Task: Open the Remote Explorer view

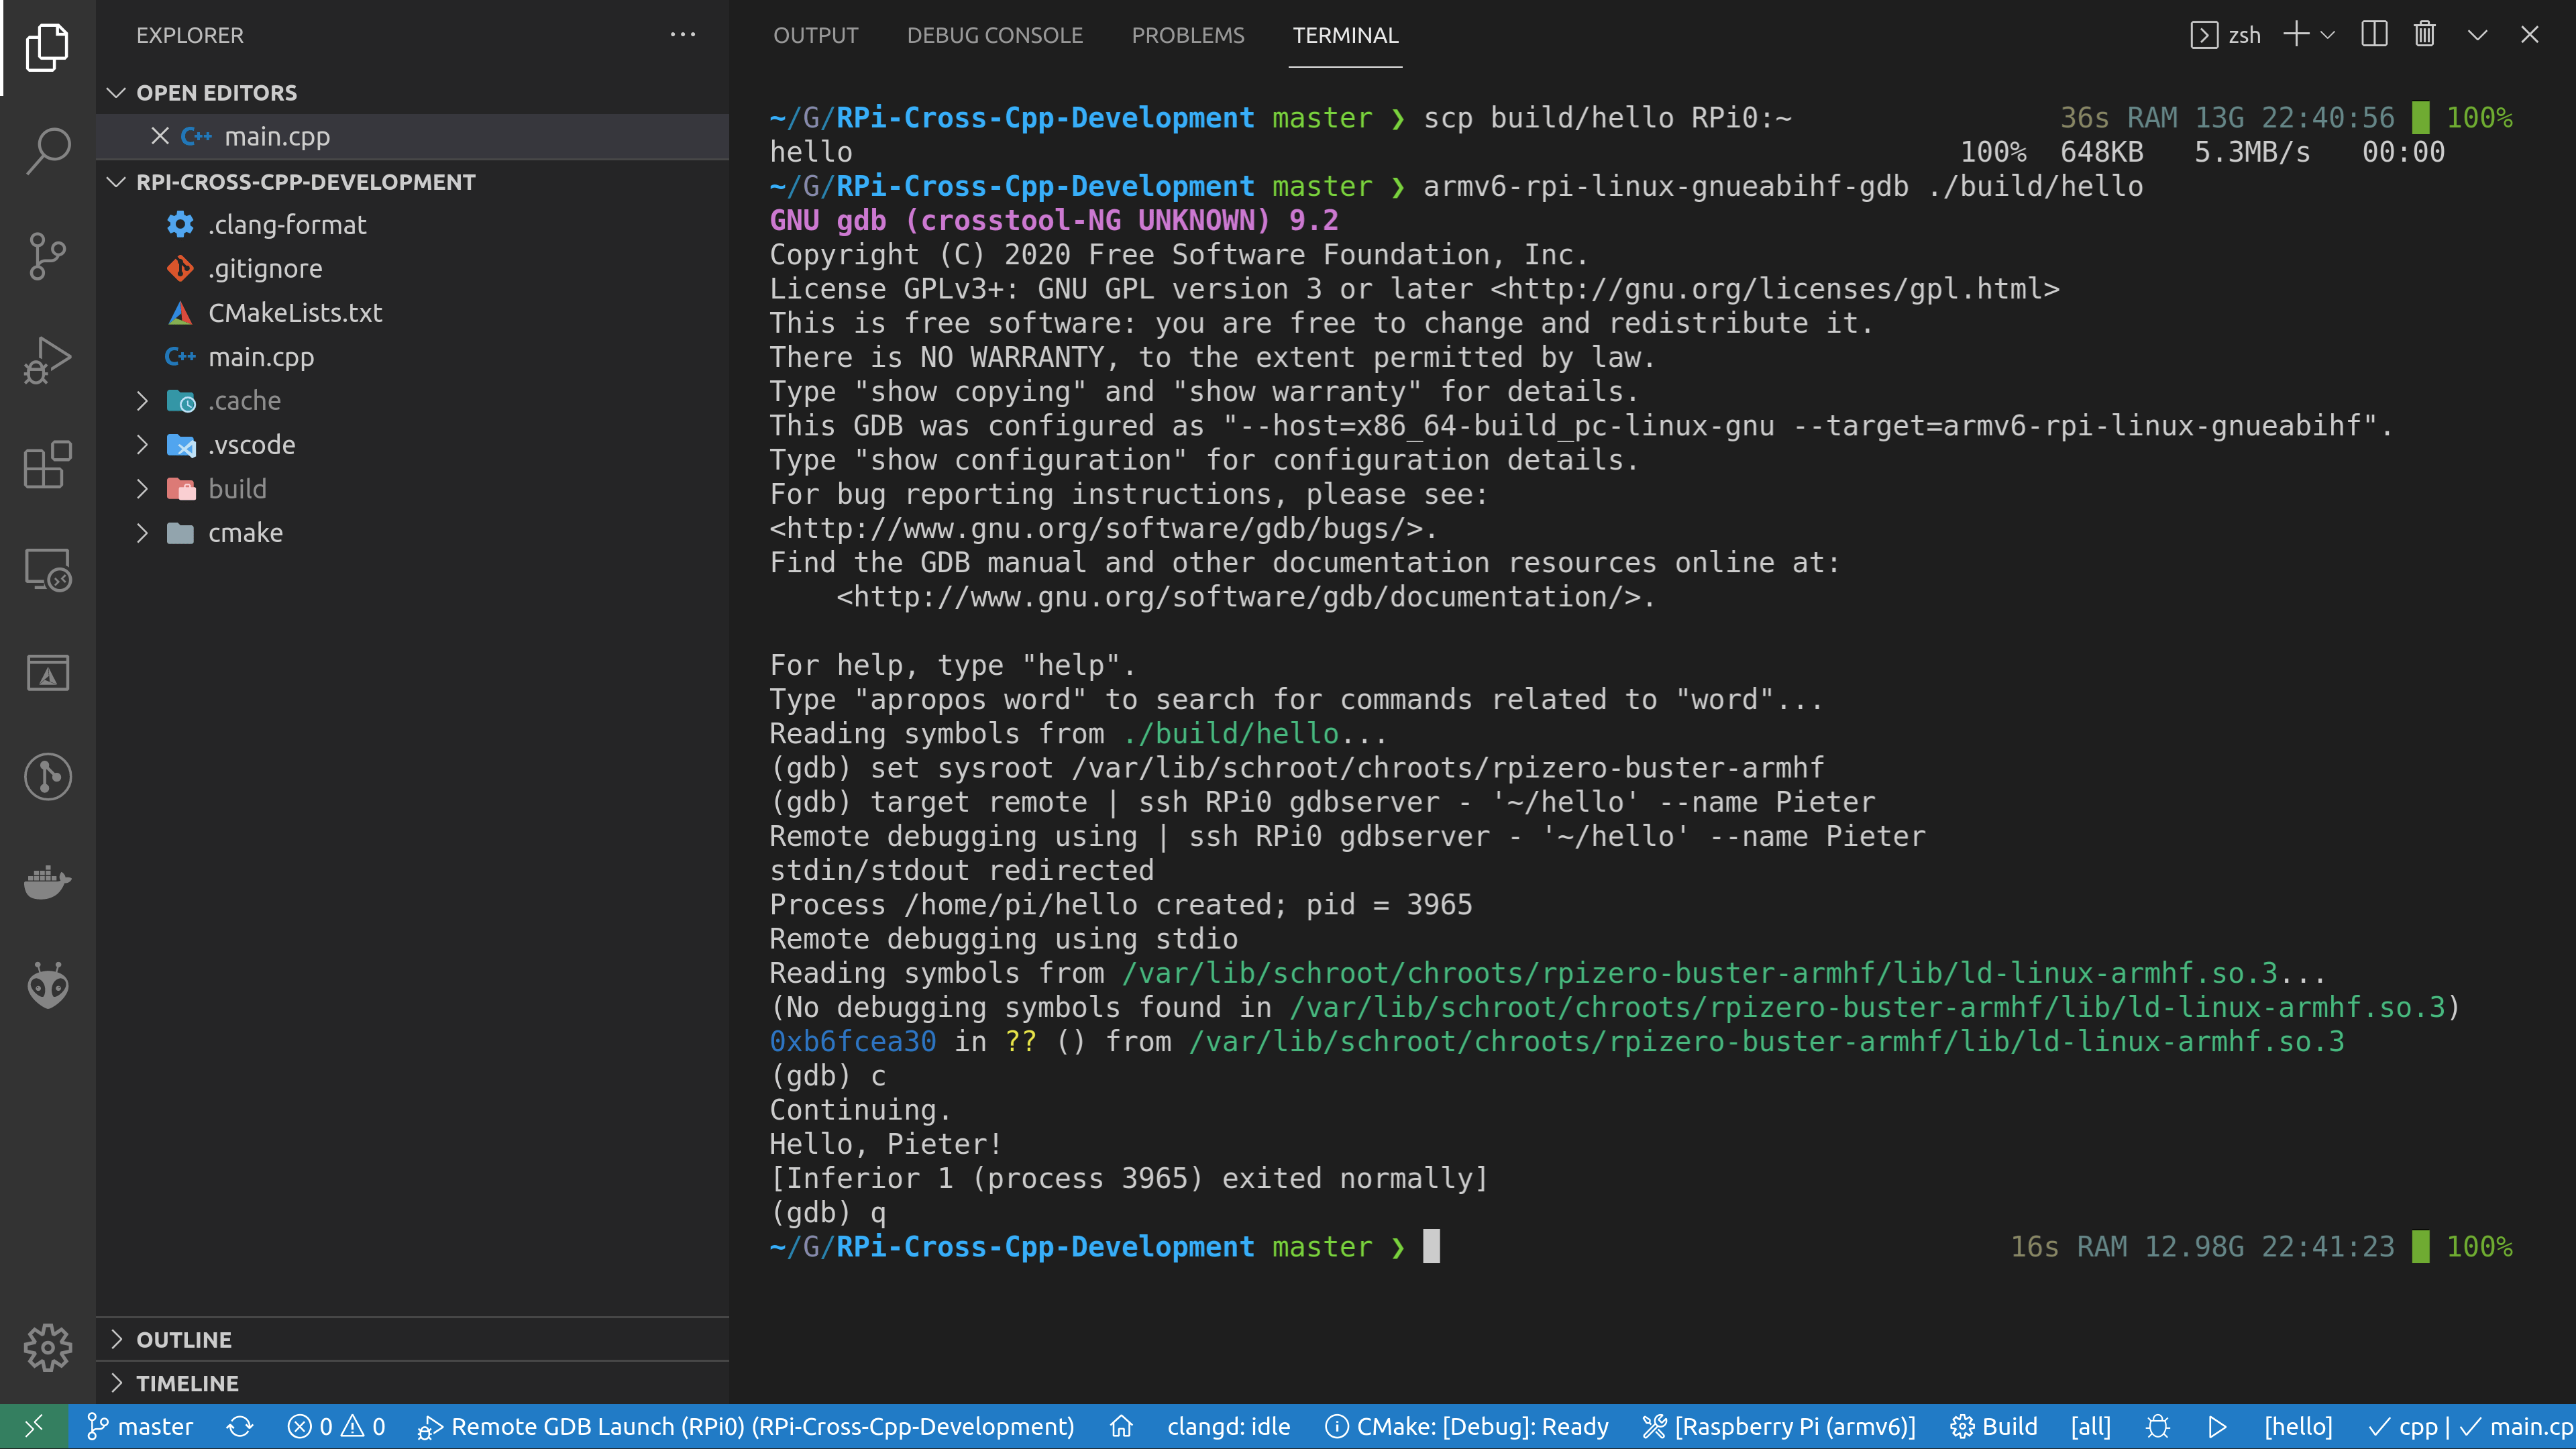Action: (x=47, y=570)
